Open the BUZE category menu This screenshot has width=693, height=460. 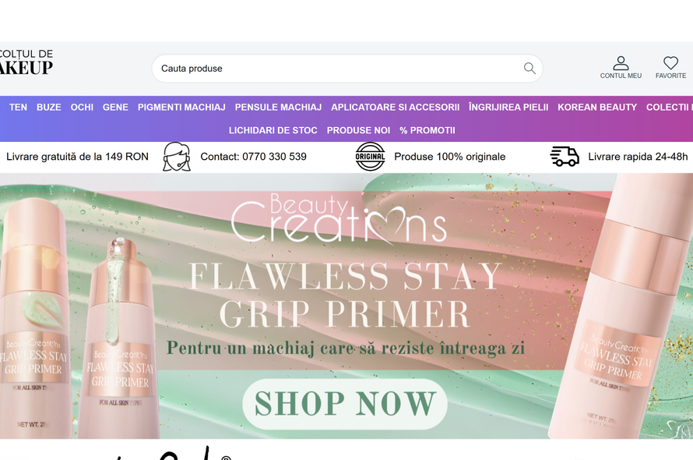(x=48, y=107)
